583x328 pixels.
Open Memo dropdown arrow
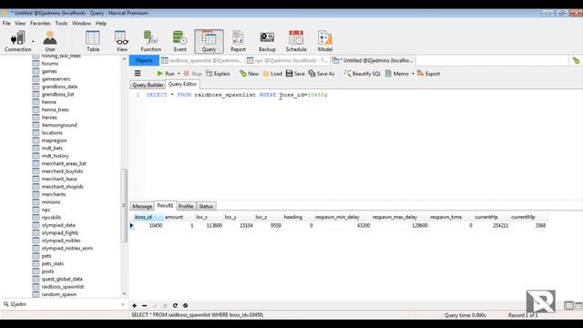(413, 74)
